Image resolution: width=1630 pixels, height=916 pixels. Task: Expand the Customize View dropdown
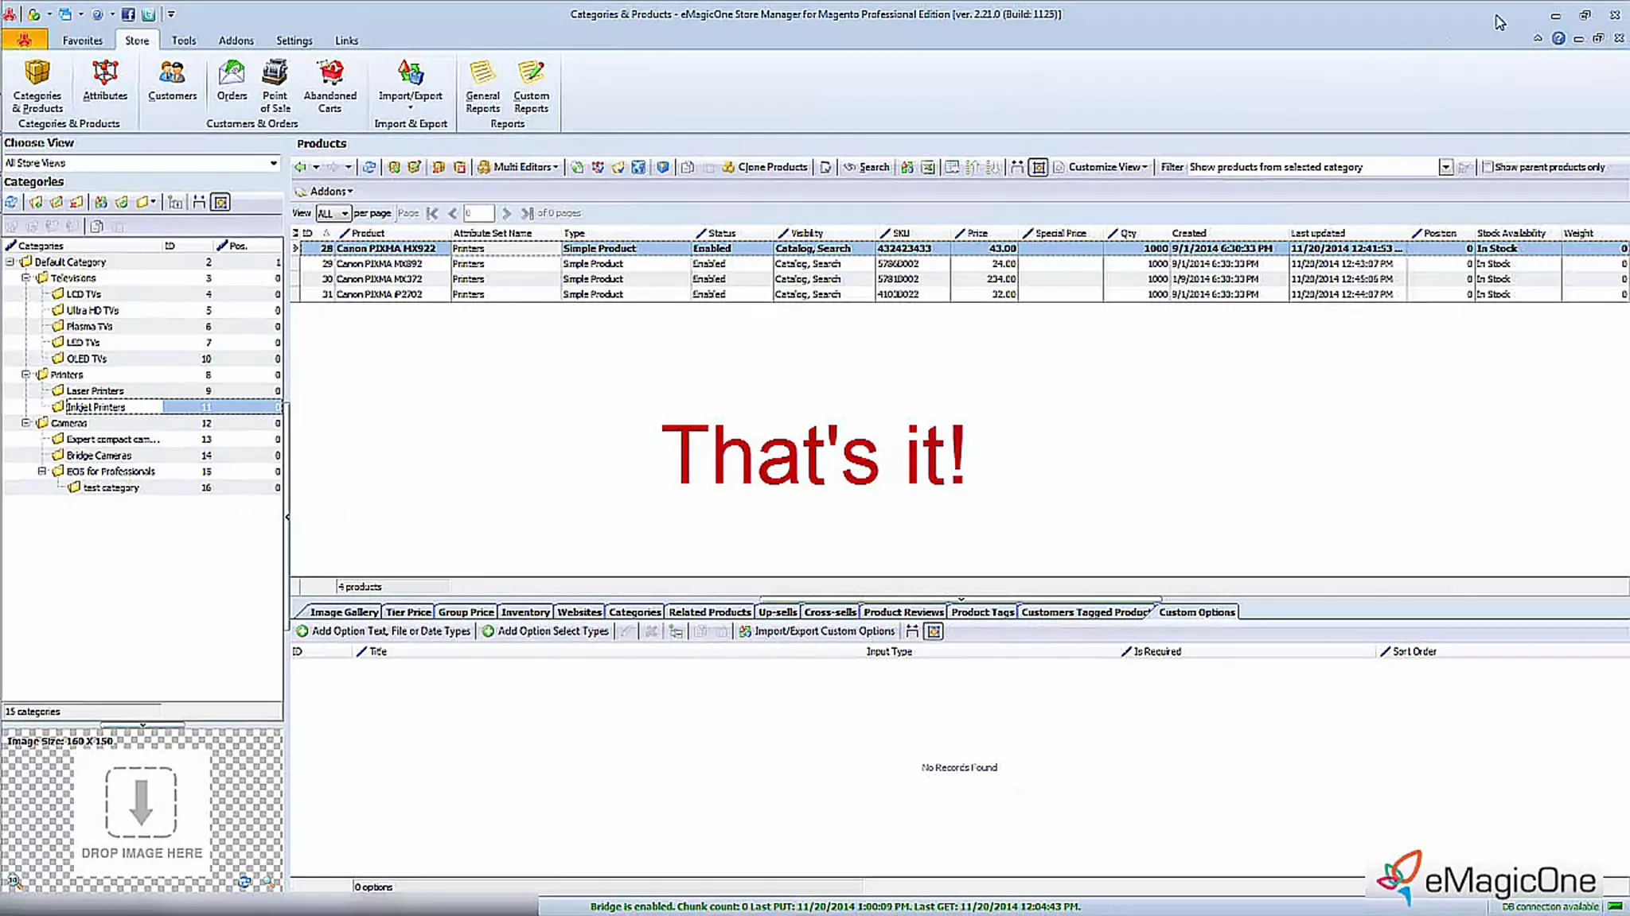(1107, 167)
